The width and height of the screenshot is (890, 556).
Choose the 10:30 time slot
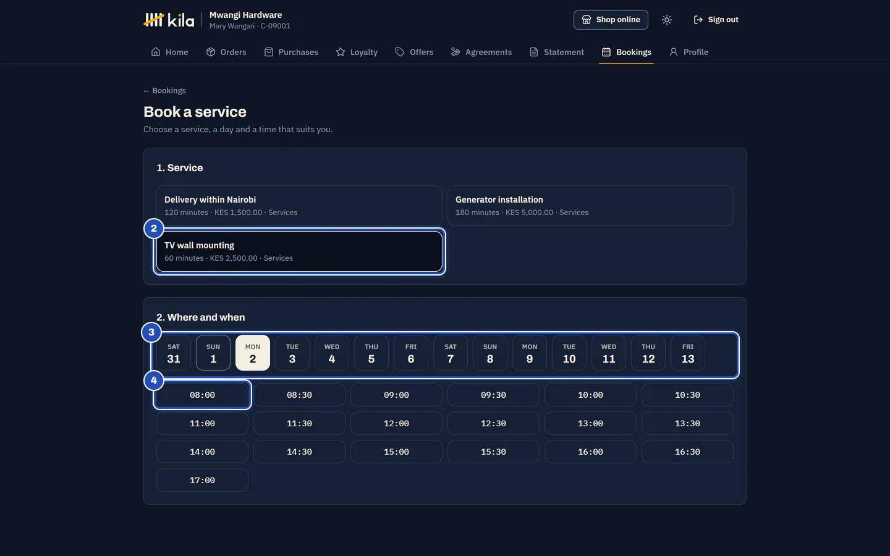point(687,395)
